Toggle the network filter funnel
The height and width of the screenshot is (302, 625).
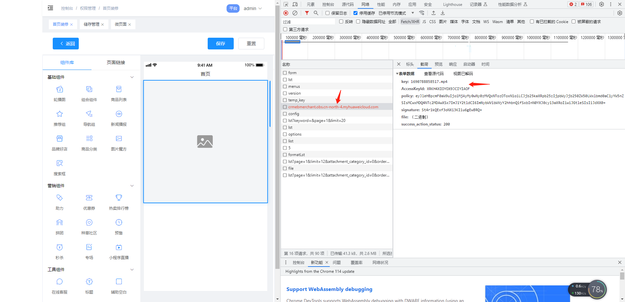pos(307,13)
